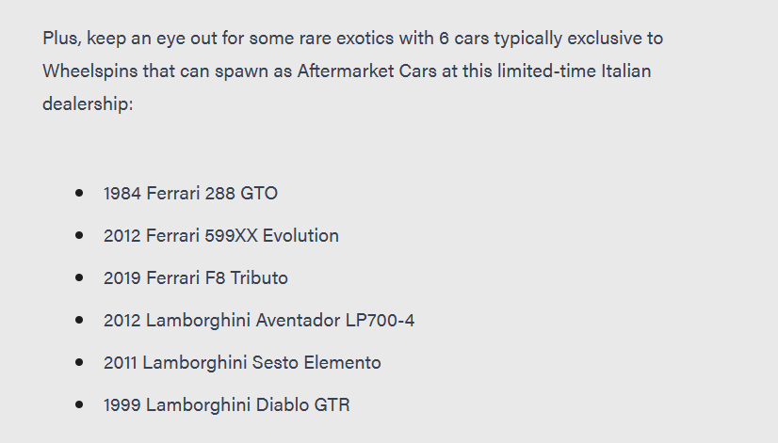Click the word dealership: ending the paragraph
The height and width of the screenshot is (443, 778).
click(88, 104)
